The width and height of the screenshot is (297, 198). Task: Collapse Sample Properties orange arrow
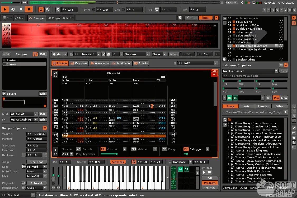[x=45, y=128]
